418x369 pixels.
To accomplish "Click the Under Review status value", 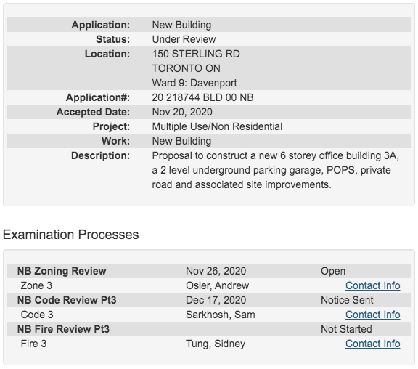I will pos(184,39).
